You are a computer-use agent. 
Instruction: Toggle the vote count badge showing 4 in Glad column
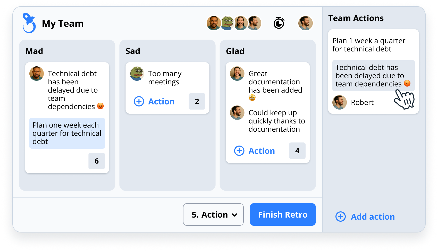[x=297, y=151]
